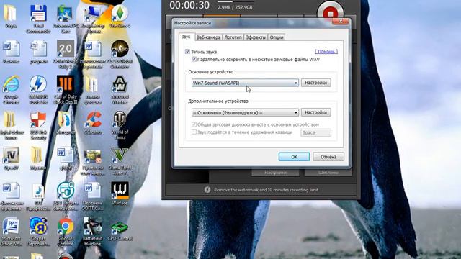The height and width of the screenshot is (259, 461).
Task: Launch Call of Duty Black Ops II
Action: tap(66, 89)
